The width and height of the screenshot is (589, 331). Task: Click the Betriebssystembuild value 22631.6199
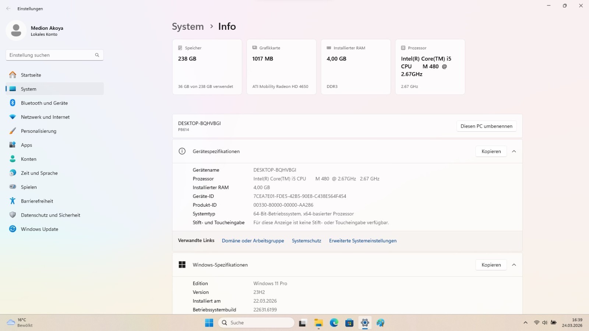(x=265, y=310)
